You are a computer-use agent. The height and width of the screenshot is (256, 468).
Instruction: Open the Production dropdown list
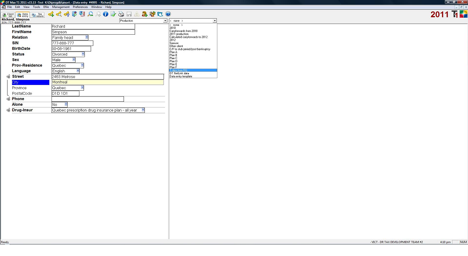165,21
